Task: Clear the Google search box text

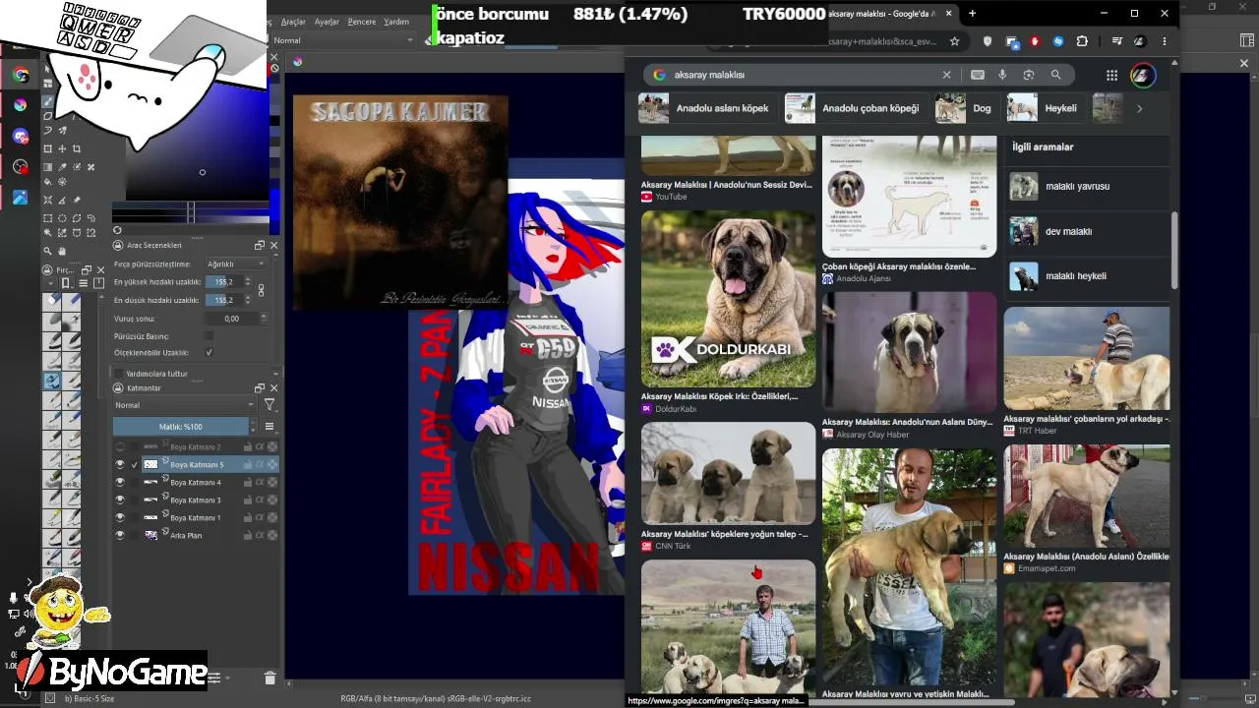Action: point(947,75)
